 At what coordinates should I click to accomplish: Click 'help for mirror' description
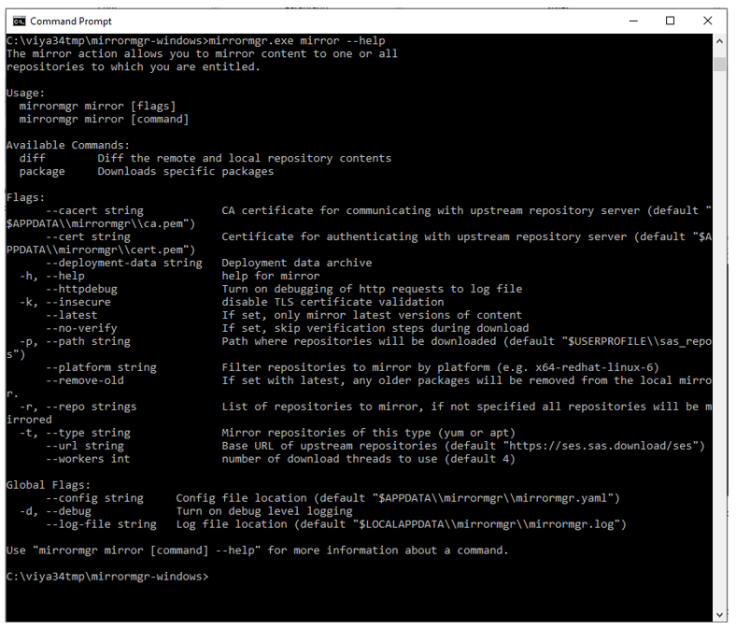point(271,276)
